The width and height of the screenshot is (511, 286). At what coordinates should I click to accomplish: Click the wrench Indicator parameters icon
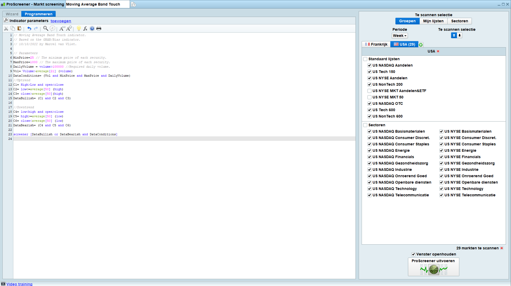[6, 20]
